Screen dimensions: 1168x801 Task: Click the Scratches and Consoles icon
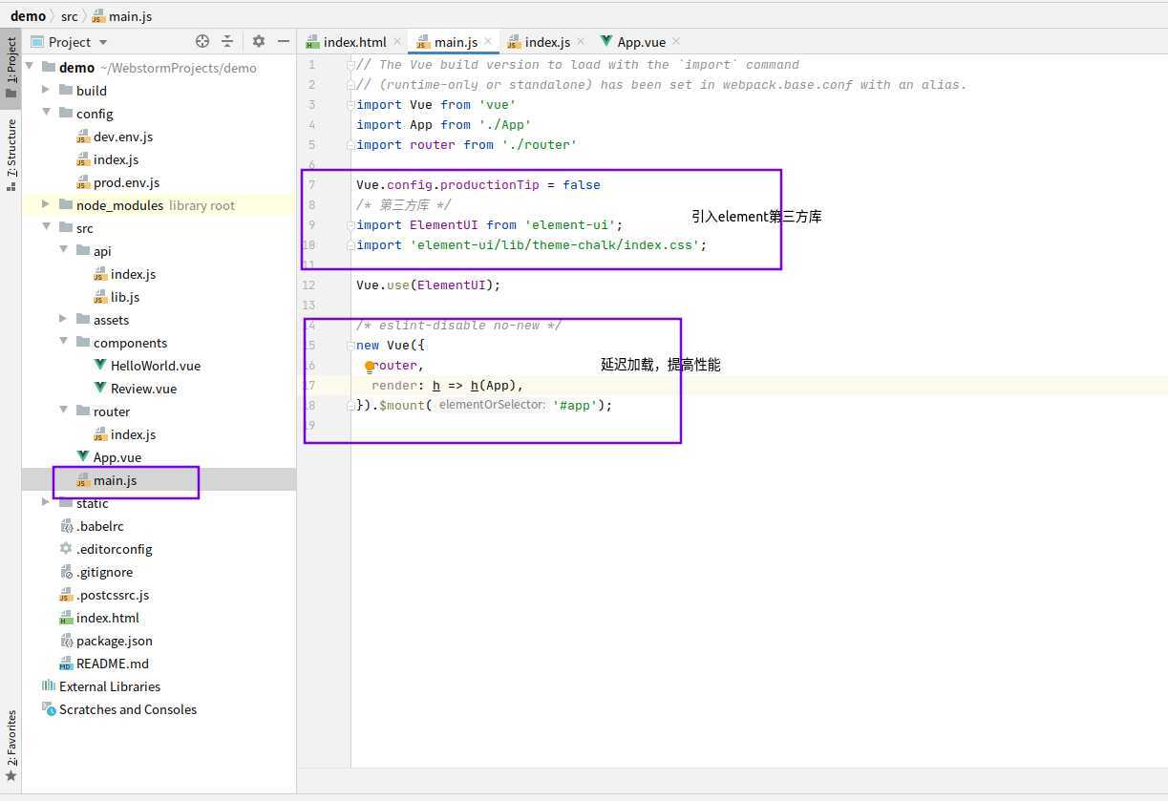49,709
